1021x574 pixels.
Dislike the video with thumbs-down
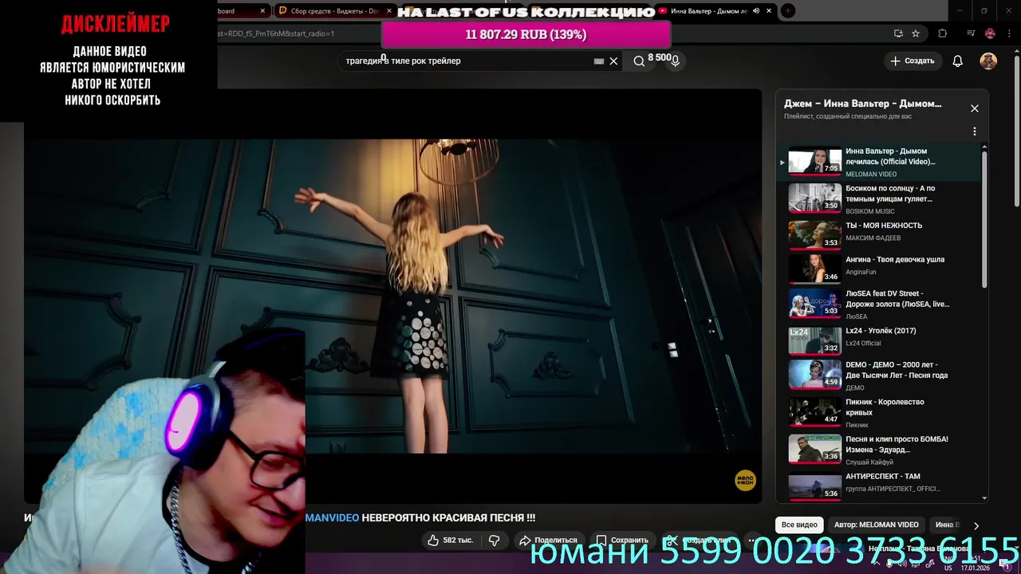tap(494, 540)
